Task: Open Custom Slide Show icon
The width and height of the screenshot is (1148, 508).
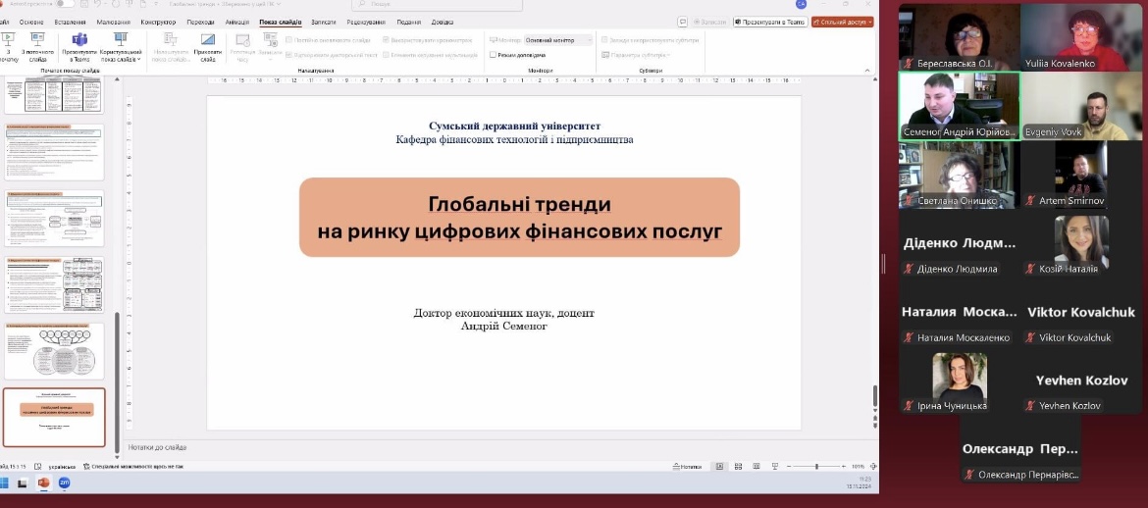Action: (121, 39)
